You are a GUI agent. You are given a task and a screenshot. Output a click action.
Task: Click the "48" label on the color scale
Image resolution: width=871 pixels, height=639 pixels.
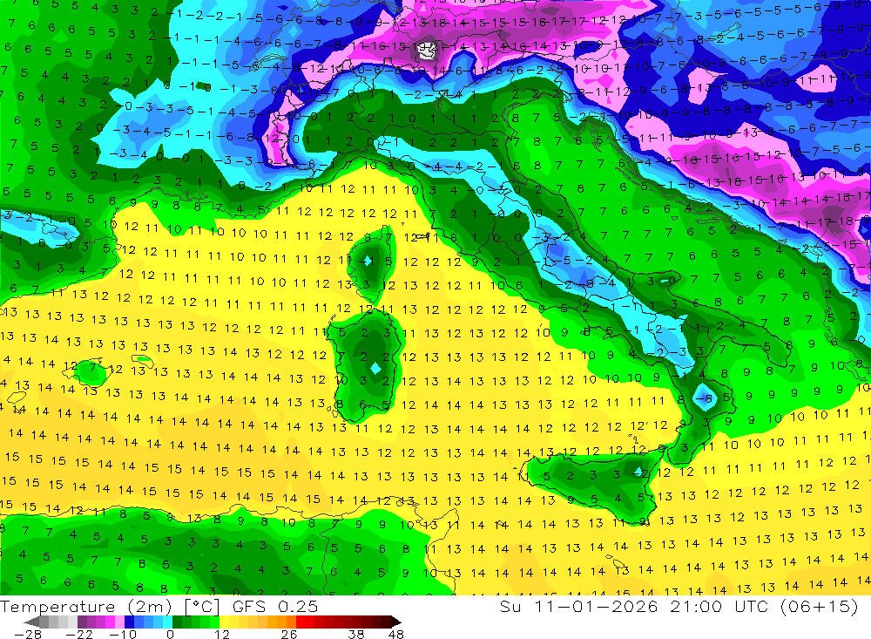click(395, 634)
